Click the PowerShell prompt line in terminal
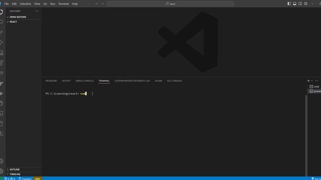Viewport: 321px width, 180px height. point(66,93)
